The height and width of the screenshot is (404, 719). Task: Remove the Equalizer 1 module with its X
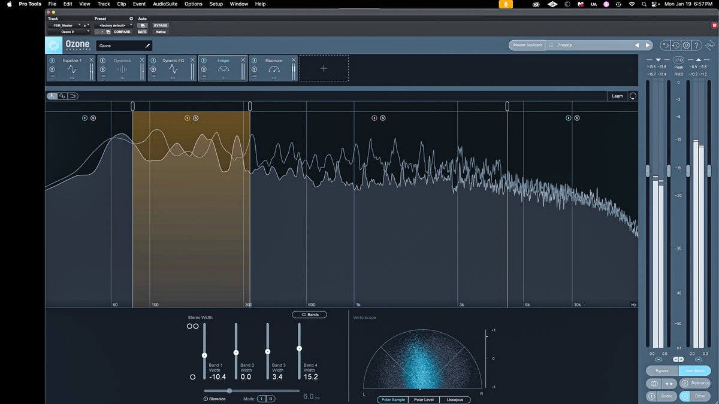92,60
